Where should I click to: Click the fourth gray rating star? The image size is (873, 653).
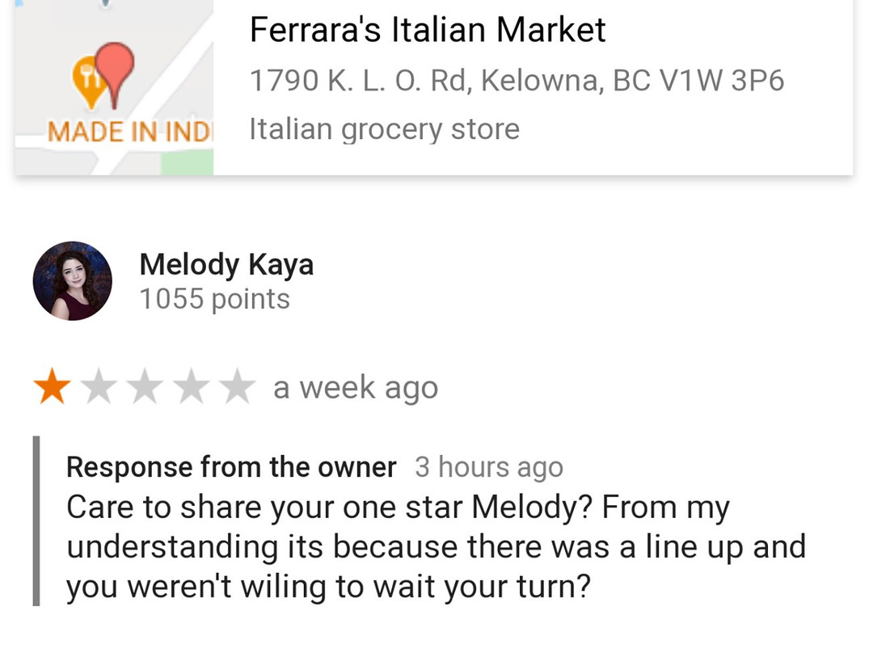pyautogui.click(x=192, y=387)
